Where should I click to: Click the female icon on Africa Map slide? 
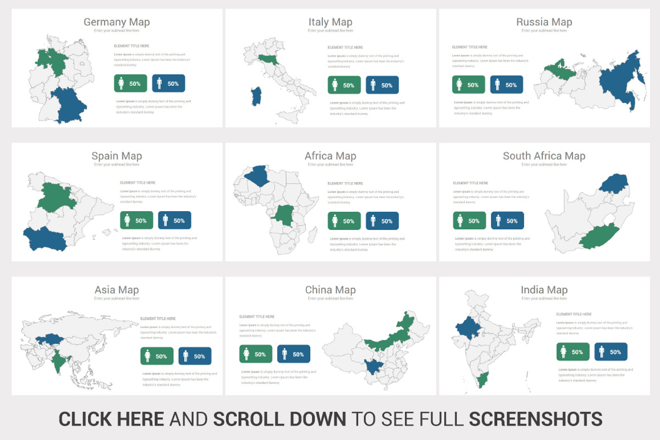(x=334, y=221)
